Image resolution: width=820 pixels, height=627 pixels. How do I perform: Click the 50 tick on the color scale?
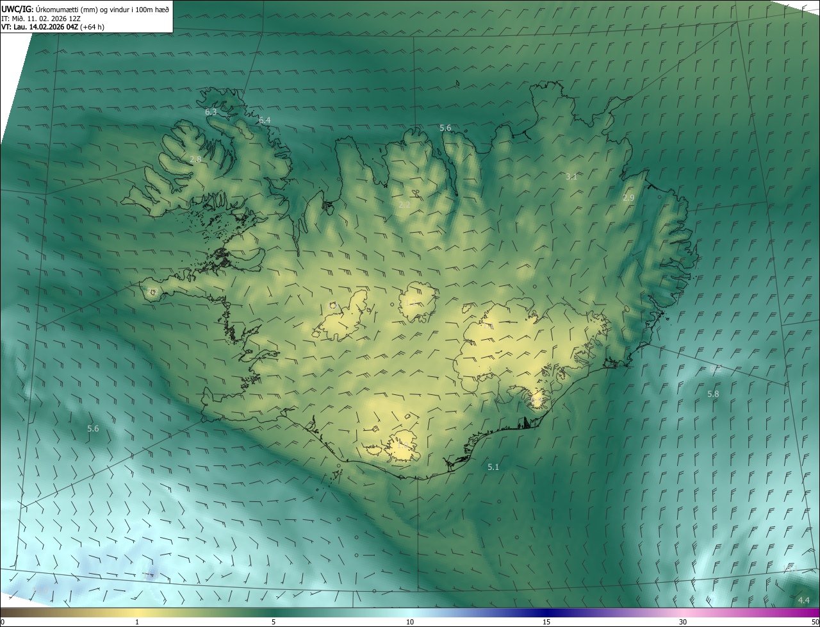[815, 622]
